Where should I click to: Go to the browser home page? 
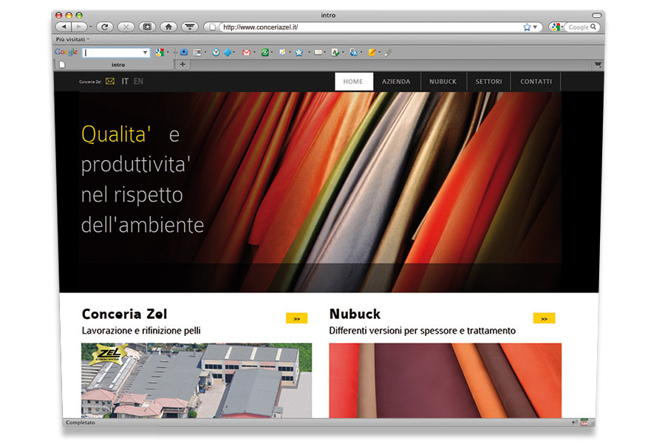[168, 27]
